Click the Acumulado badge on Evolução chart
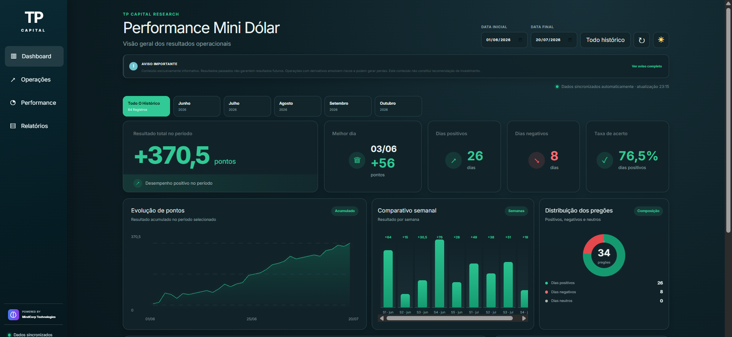This screenshot has width=732, height=337. (x=345, y=211)
